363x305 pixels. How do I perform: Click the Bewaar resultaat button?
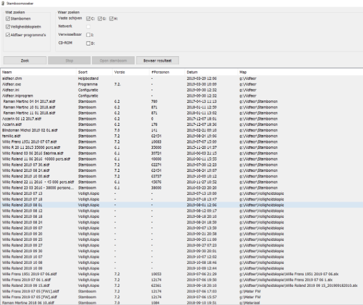pos(157,61)
